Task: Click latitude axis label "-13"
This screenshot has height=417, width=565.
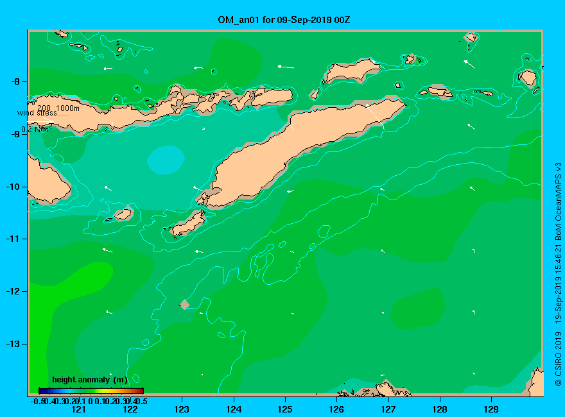Action: 13,344
